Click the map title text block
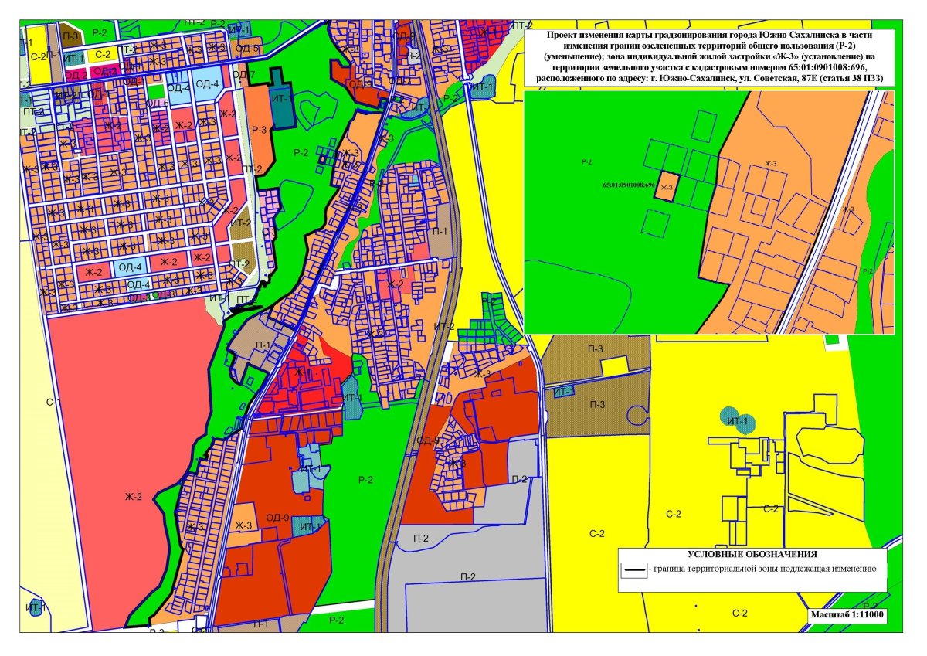 click(709, 58)
